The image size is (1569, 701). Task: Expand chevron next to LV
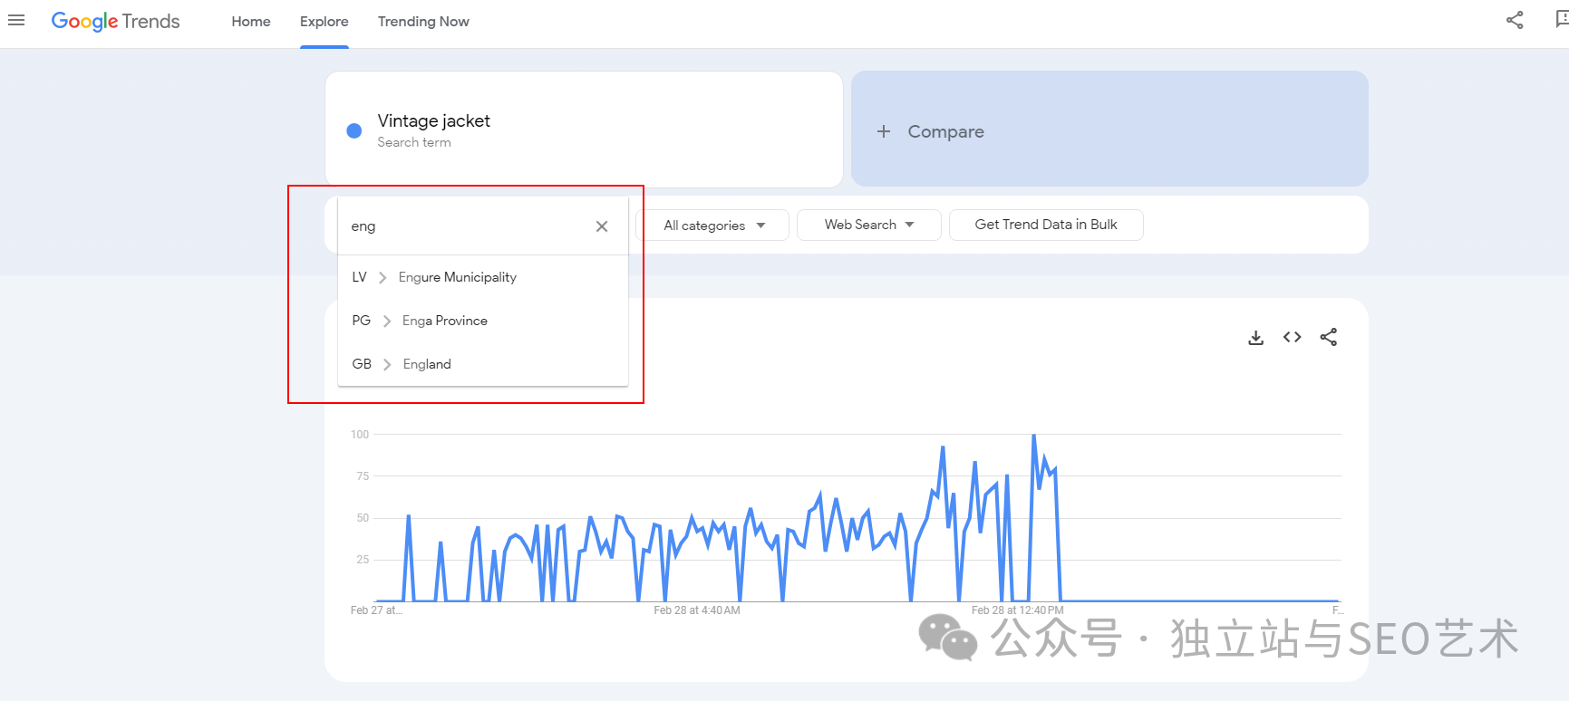(383, 278)
